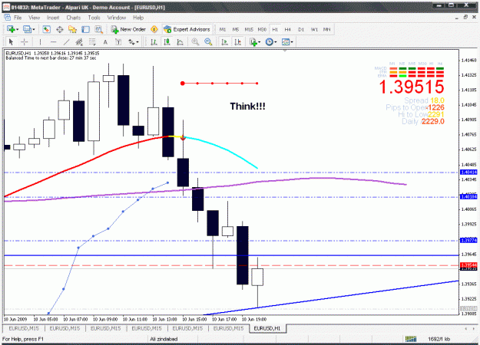Screen dimensions: 480x345
Task: Click the red 1.39515 price display
Action: click(412, 87)
